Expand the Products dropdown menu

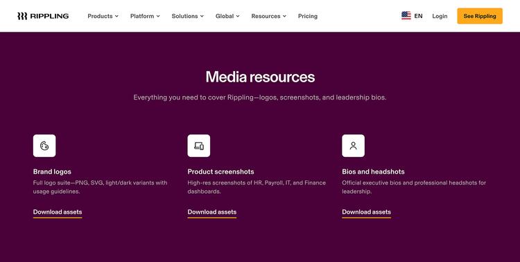click(x=103, y=16)
